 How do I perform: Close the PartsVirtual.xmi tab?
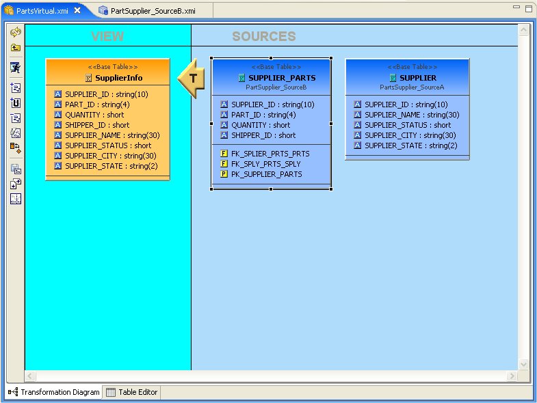(x=77, y=11)
